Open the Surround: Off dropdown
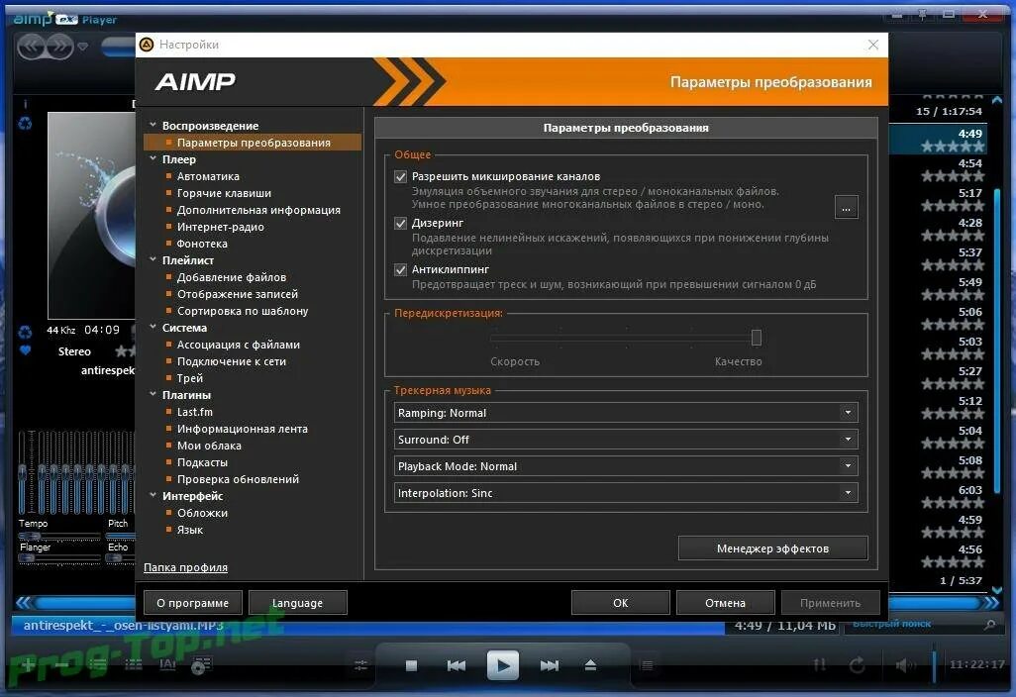This screenshot has width=1016, height=697. click(x=626, y=440)
